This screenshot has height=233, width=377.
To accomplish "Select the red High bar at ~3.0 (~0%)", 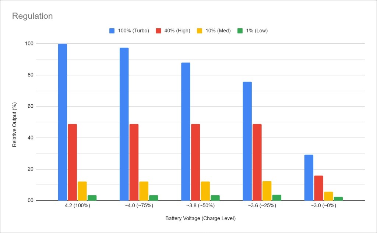I will click(318, 188).
